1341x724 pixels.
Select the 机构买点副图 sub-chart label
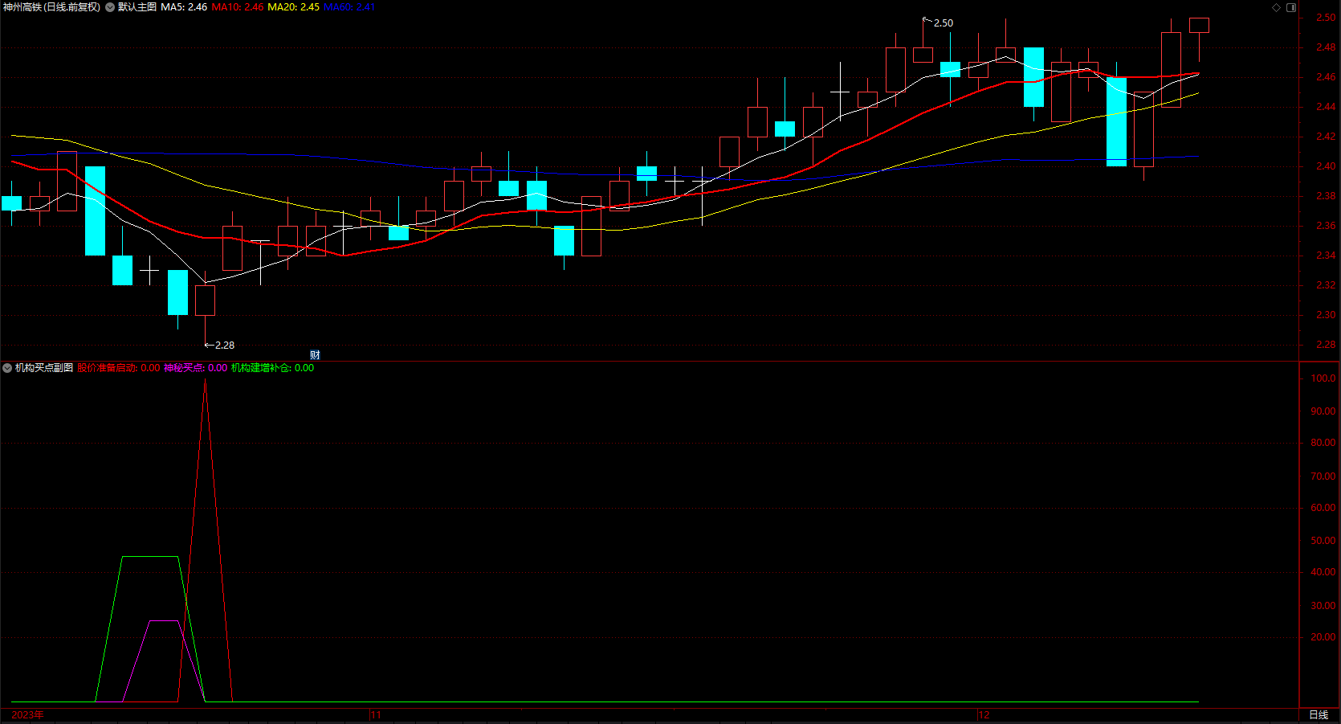coord(44,368)
